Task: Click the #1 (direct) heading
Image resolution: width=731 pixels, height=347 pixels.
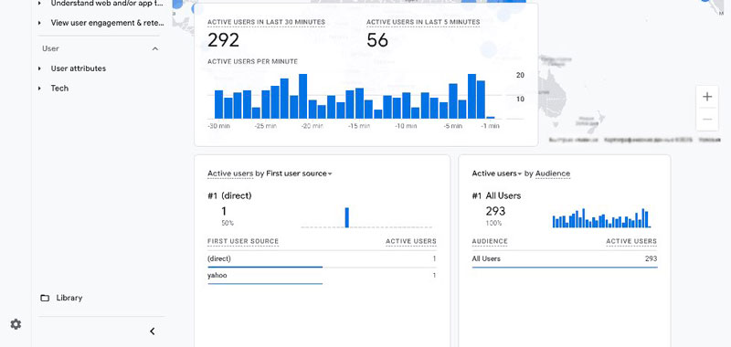Action: [229, 195]
